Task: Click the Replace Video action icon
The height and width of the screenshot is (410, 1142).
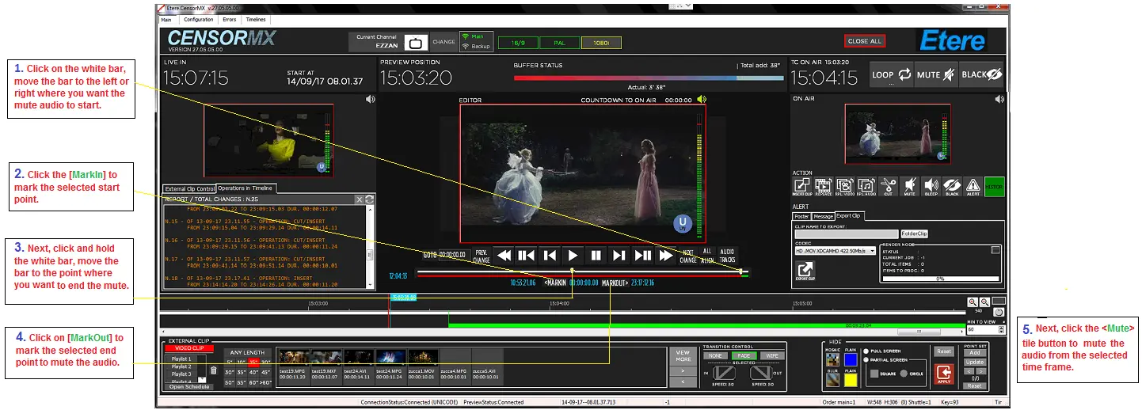Action: (844, 187)
